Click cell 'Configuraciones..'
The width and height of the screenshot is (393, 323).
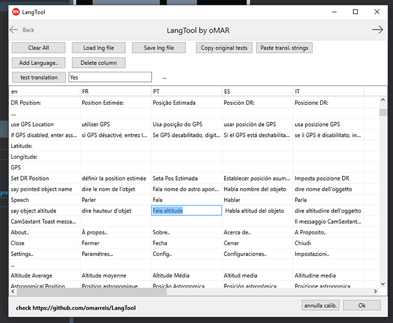(x=257, y=253)
